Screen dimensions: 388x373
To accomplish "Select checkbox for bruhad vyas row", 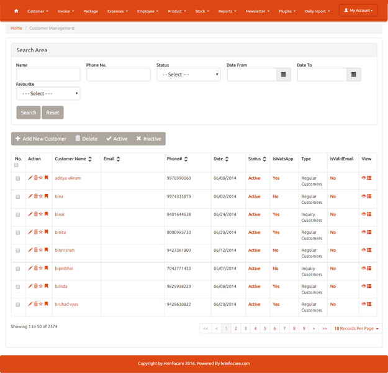I will click(18, 305).
